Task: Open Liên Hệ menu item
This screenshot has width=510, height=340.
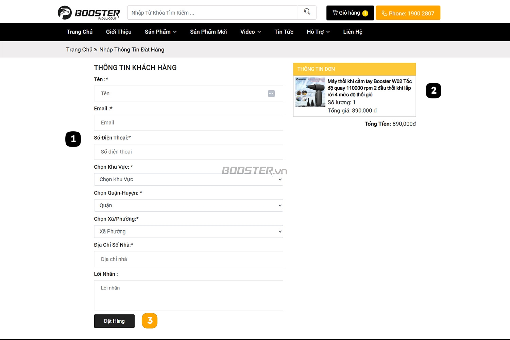Action: tap(353, 32)
